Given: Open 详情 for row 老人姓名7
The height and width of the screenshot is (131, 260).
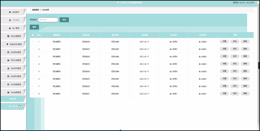Looking at the screenshot, I should [224, 49].
